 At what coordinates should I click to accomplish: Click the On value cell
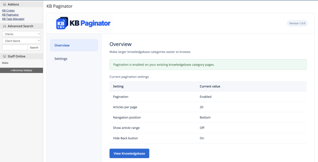202,138
